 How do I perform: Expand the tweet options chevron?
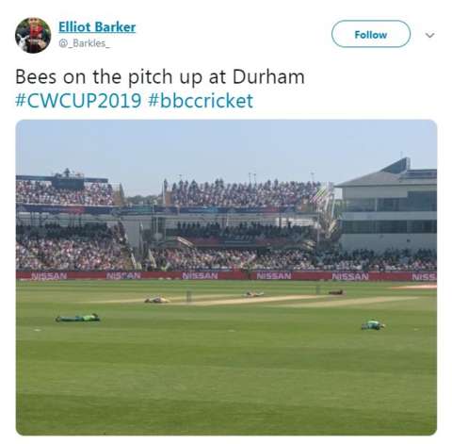tap(429, 35)
